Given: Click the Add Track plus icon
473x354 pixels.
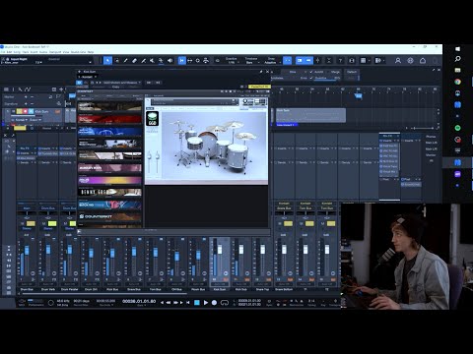Looking at the screenshot, I should click(61, 89).
